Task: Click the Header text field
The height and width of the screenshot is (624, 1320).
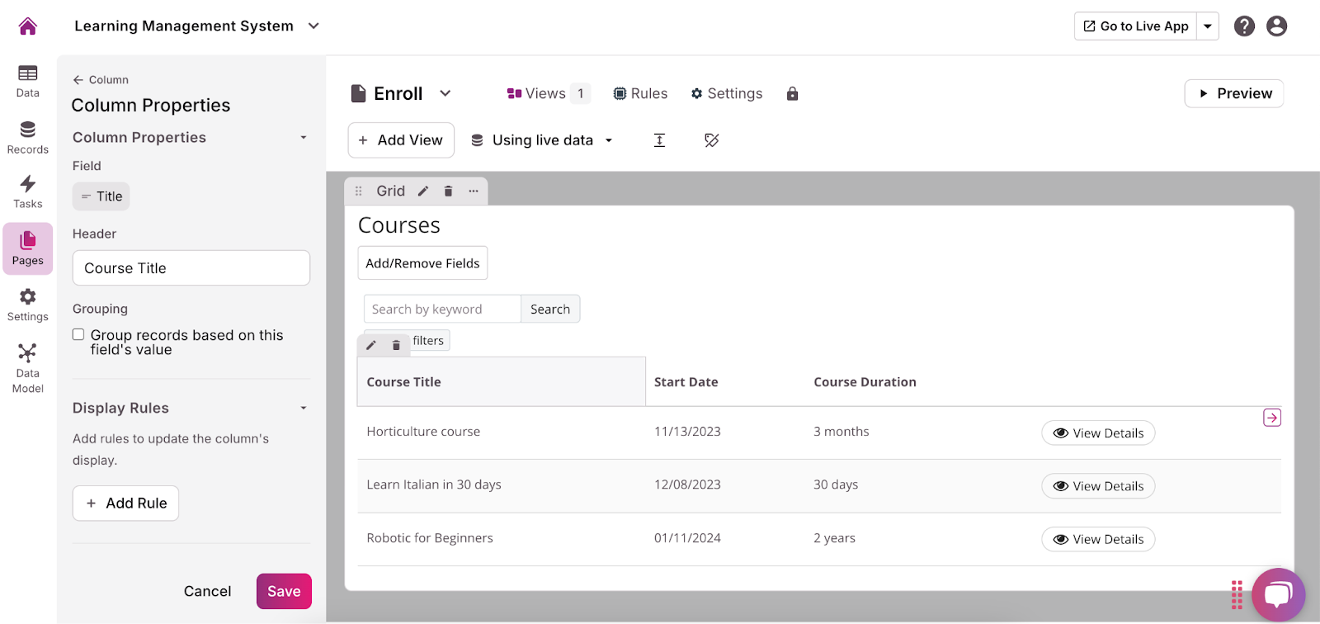Action: [x=191, y=268]
